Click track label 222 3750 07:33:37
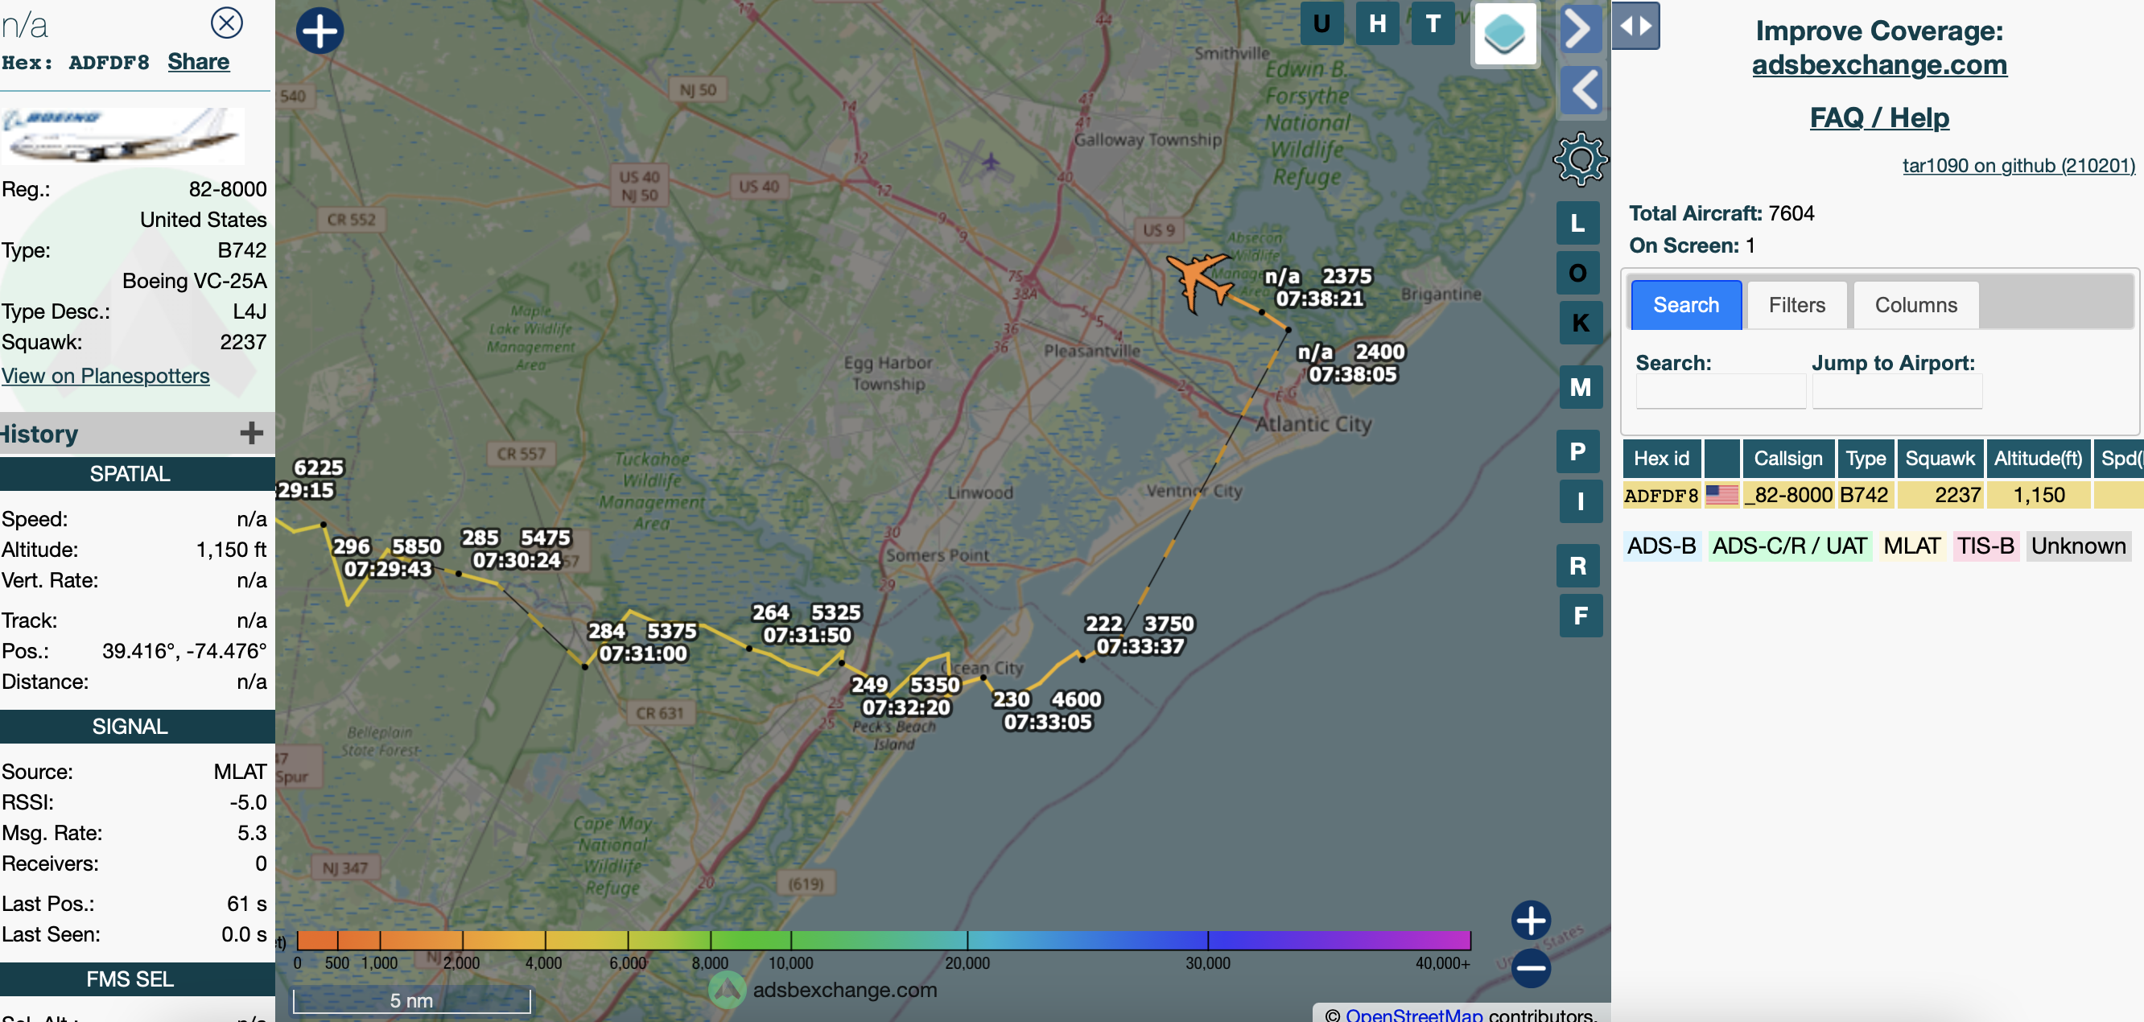The image size is (2144, 1022). tap(1140, 635)
